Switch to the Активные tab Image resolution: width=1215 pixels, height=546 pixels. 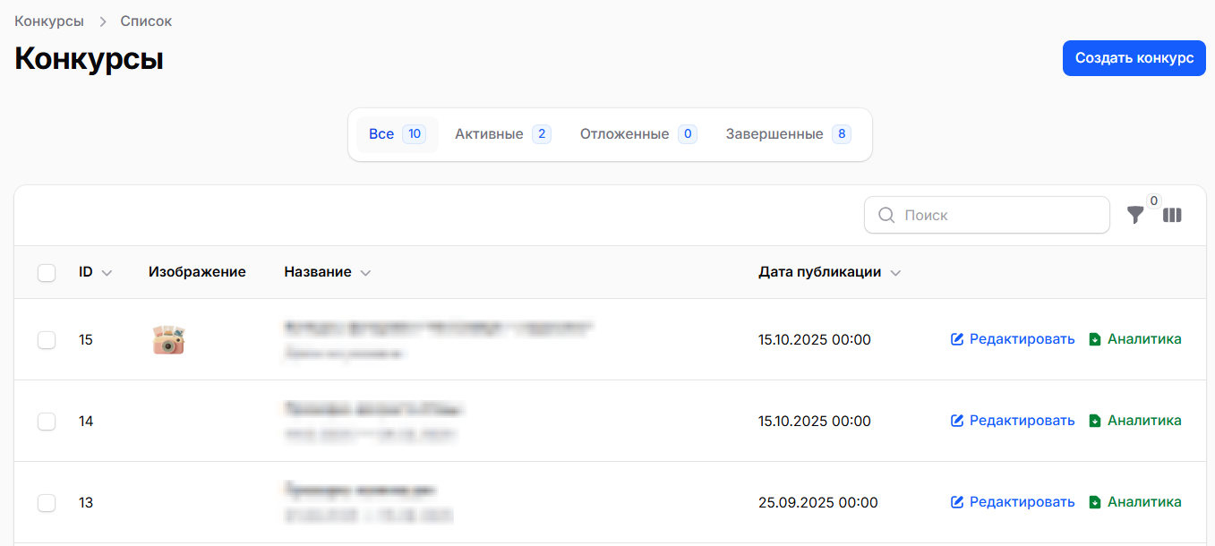point(503,134)
